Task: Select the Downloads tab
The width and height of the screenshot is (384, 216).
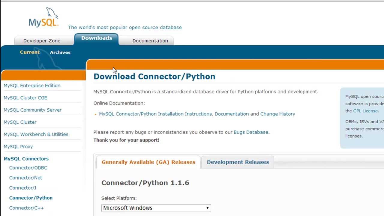Action: click(x=97, y=38)
